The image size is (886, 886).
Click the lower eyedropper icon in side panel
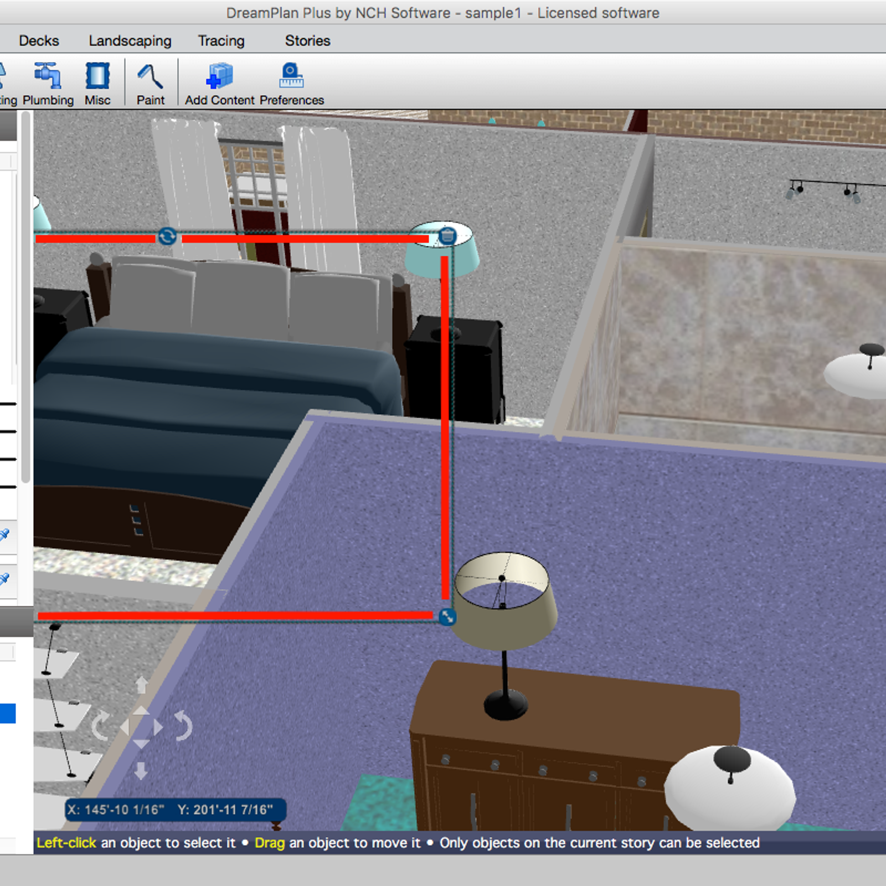tap(4, 579)
